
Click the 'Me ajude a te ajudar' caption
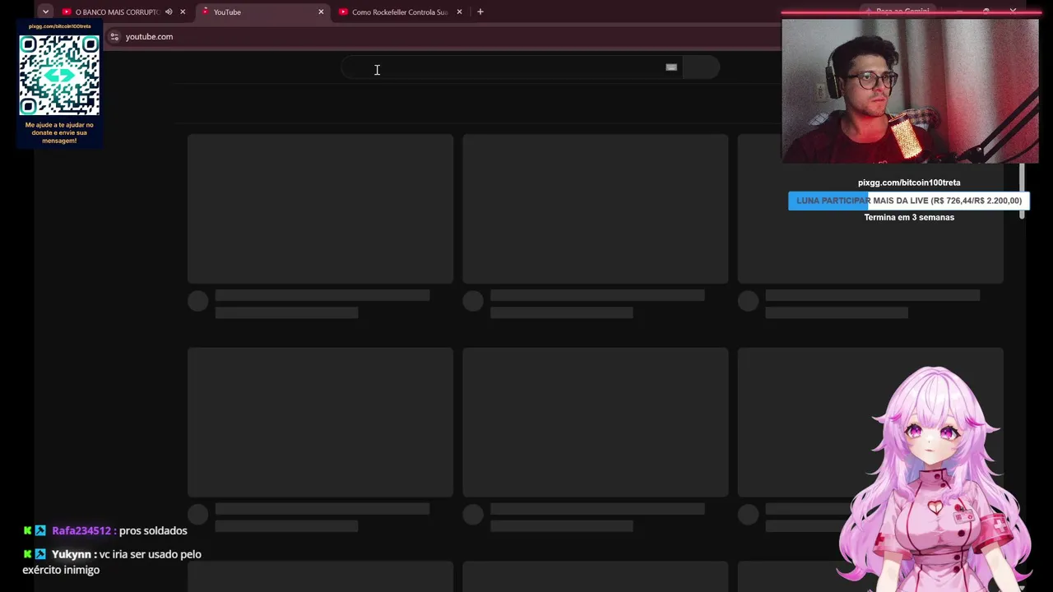59,132
